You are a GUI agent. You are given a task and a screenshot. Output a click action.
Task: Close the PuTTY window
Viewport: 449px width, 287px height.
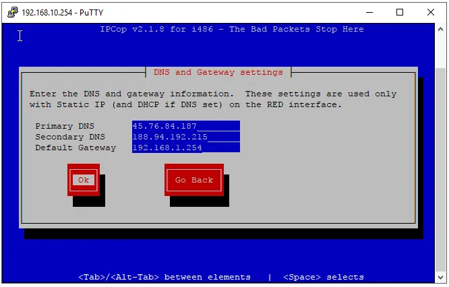click(430, 12)
